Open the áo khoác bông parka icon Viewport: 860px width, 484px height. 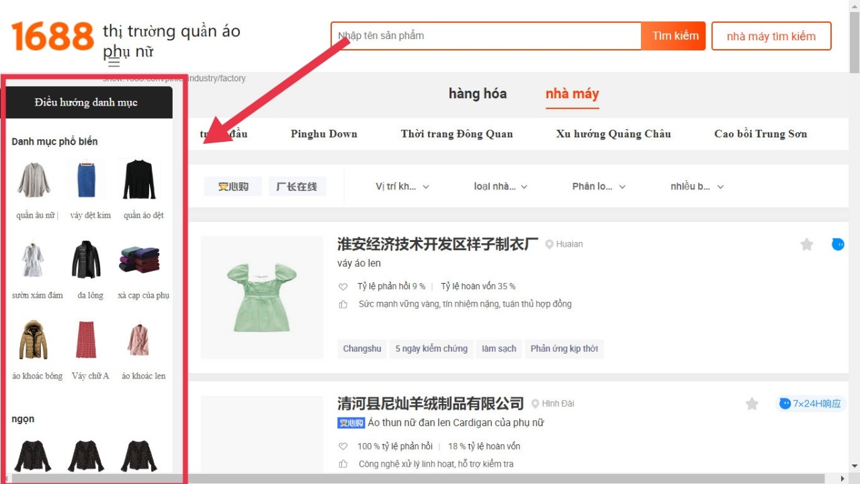point(34,339)
